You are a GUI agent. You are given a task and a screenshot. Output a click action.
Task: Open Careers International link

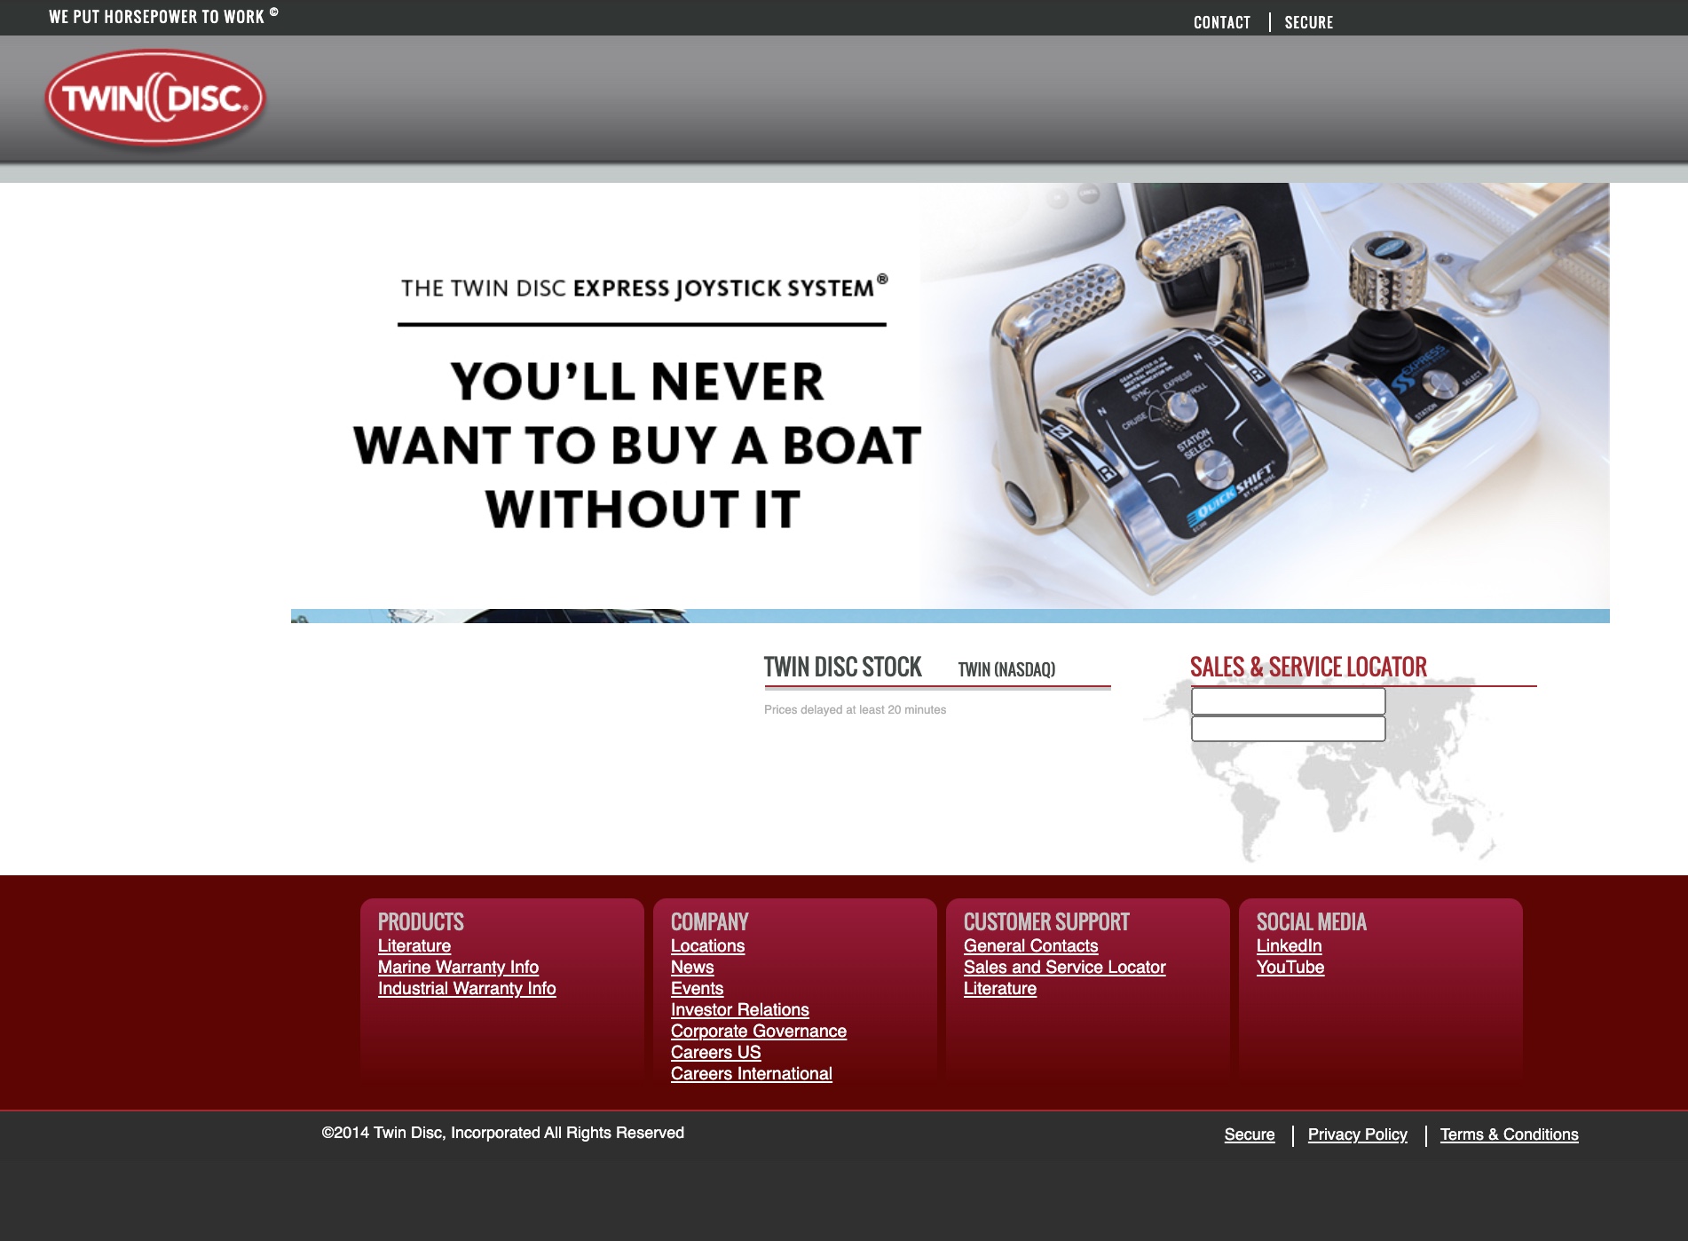(751, 1074)
